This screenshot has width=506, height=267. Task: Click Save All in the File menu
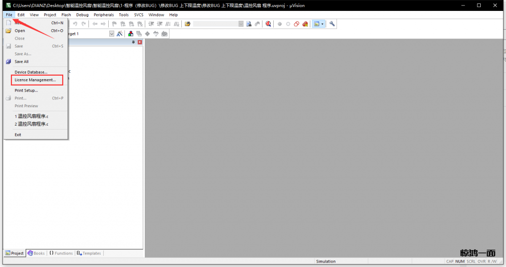tap(22, 62)
